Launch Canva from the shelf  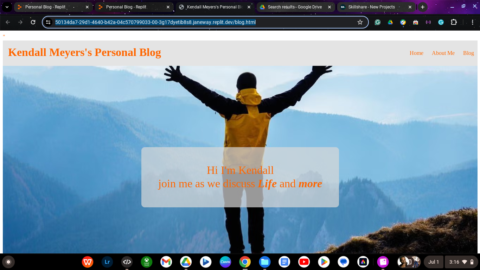click(x=225, y=262)
